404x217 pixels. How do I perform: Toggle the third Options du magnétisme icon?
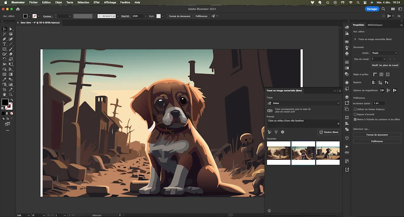(x=395, y=90)
